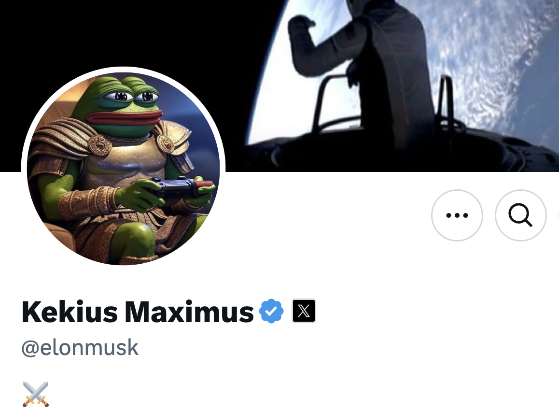Click the cloud-covered Earth at banner right

click(499, 64)
